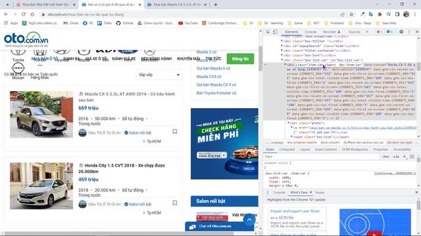Screen dimensions: 421x236
Task: Click the browser back arrow
Action: coord(6,14)
